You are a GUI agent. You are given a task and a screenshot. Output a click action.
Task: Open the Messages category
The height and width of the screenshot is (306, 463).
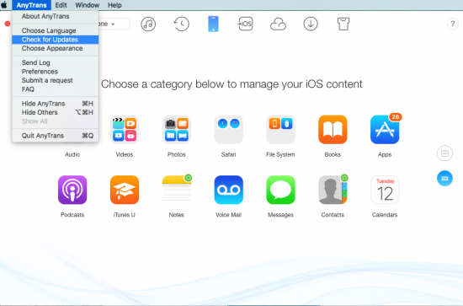coord(280,190)
